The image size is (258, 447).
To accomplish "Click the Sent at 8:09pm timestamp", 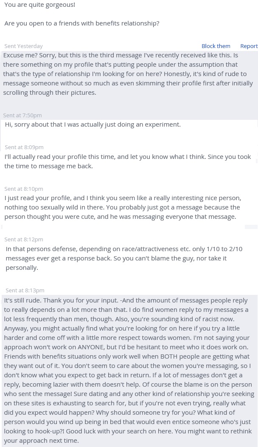I will tap(24, 147).
